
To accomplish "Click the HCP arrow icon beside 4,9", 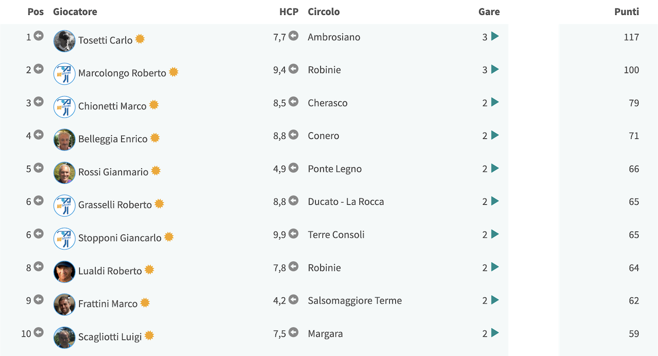I will 294,168.
